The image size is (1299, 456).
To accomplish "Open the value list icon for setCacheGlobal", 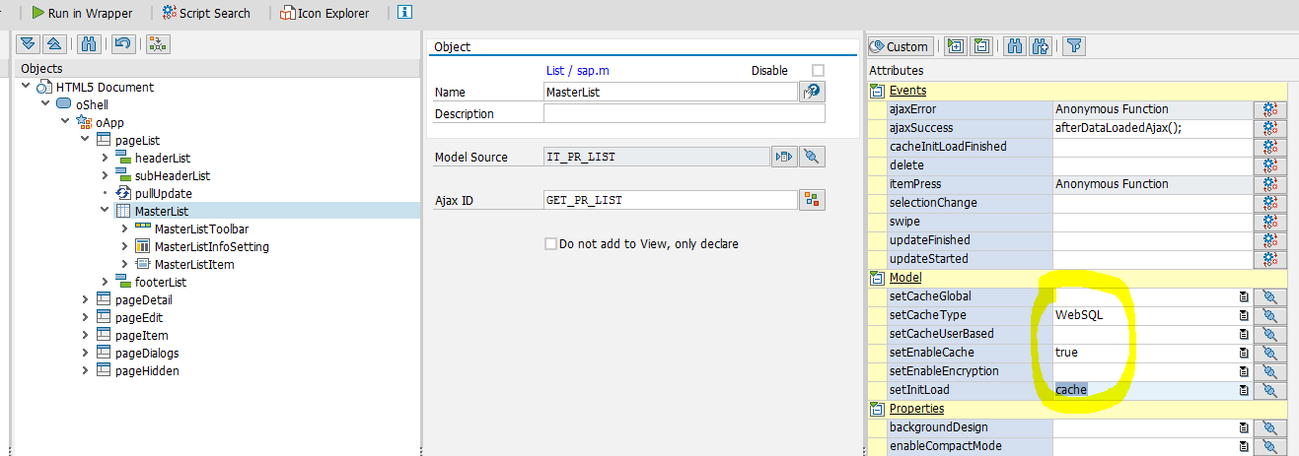I will coord(1244,296).
